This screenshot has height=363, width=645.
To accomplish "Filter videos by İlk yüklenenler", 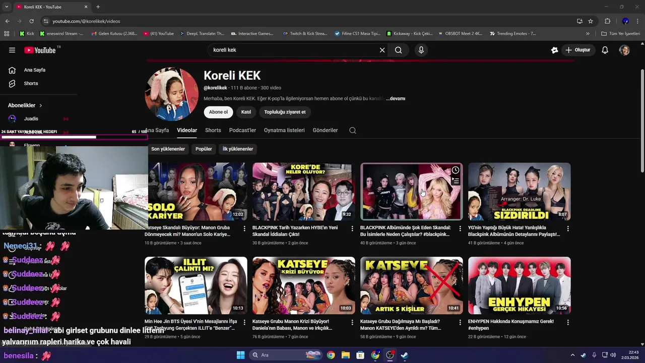I will click(238, 149).
